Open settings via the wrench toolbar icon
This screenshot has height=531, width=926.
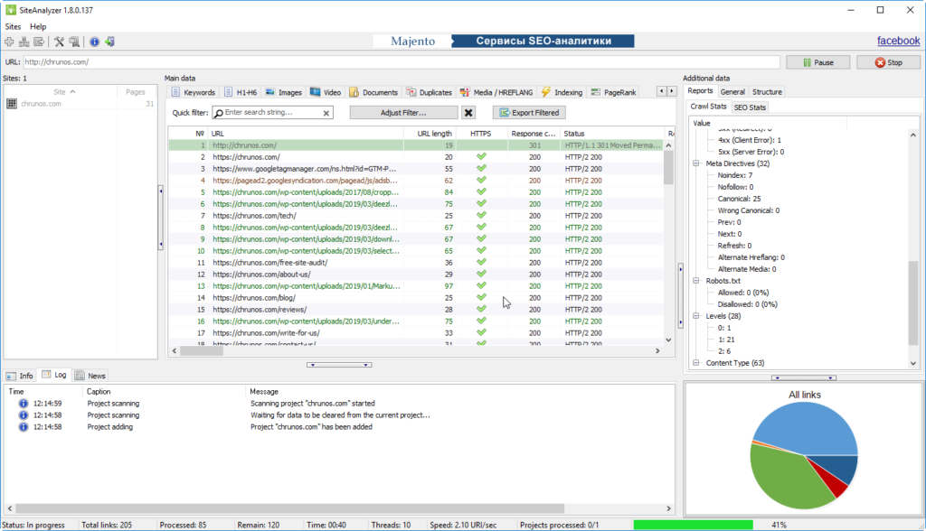58,42
